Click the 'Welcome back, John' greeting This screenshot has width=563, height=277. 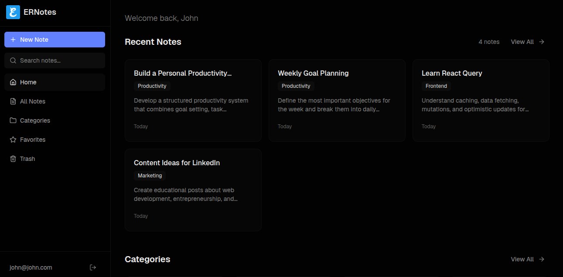click(x=161, y=18)
